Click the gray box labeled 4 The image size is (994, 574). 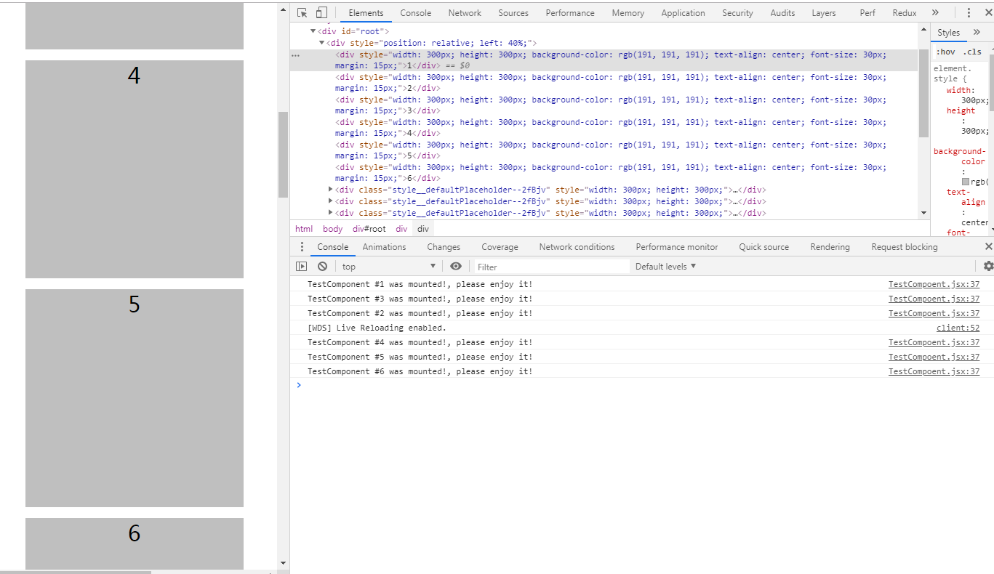tap(135, 169)
